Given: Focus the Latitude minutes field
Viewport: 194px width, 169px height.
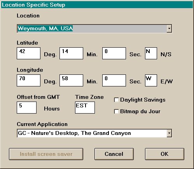Looking at the screenshot, I should click(71, 53).
